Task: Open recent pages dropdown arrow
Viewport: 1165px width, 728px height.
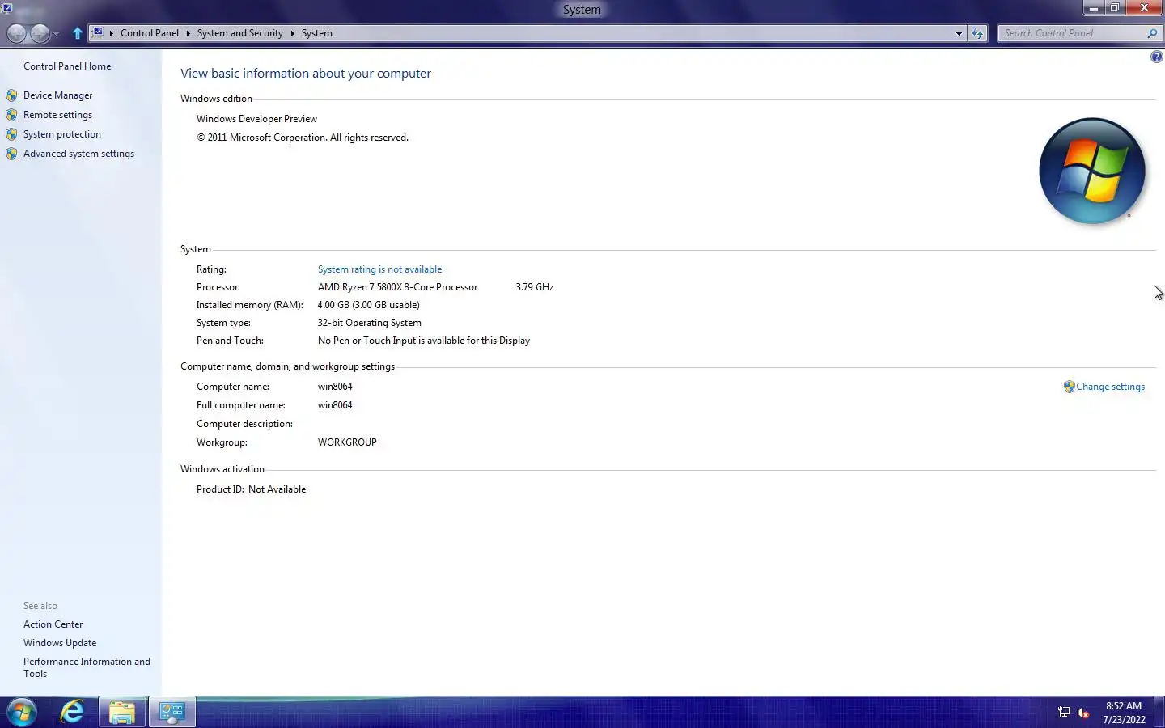Action: [56, 34]
